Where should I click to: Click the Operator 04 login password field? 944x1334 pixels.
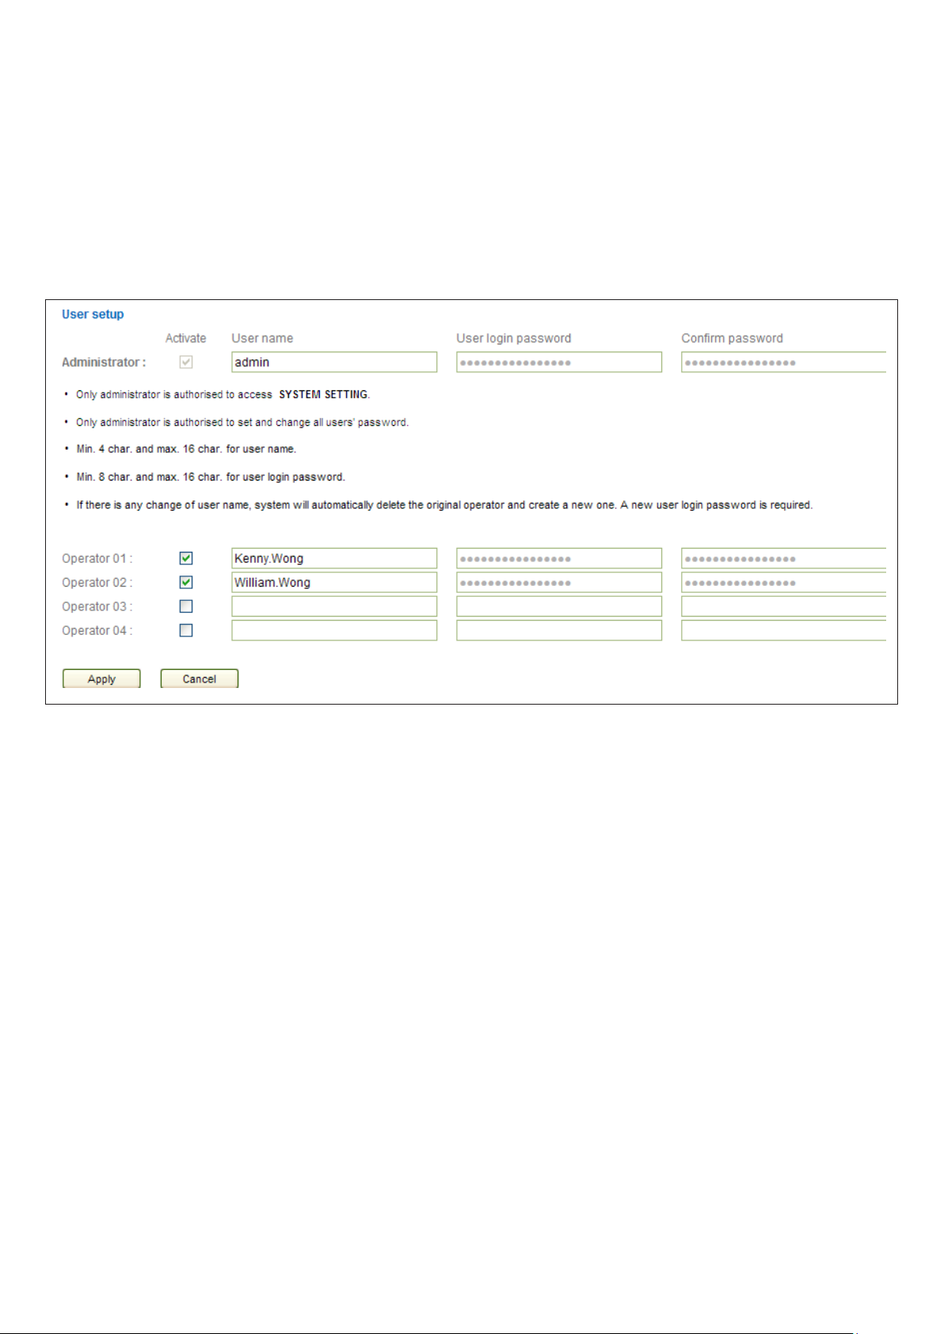559,630
